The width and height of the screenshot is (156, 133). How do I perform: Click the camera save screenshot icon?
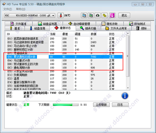pyautogui.click(x=97, y=15)
